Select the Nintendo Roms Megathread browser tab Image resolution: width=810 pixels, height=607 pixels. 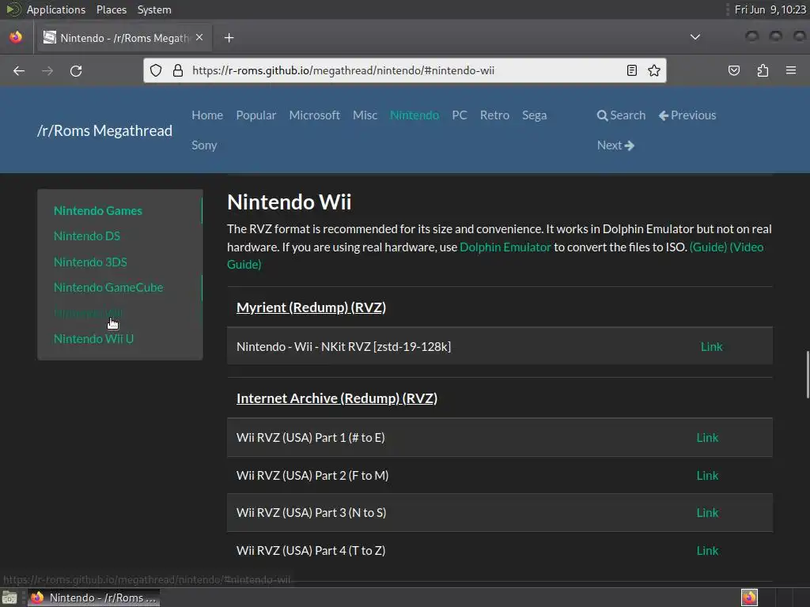tap(123, 38)
